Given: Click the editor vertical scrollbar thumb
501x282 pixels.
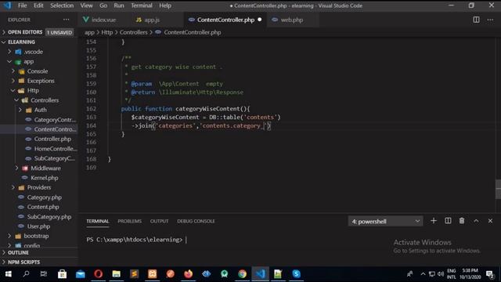Looking at the screenshot, I should click(498, 190).
